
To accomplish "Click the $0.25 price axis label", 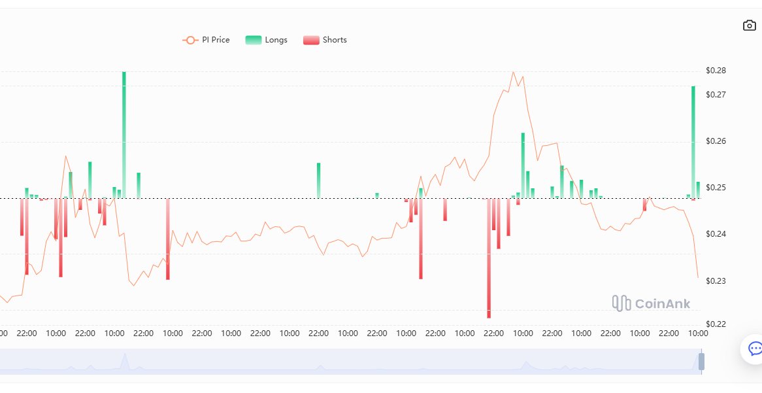I will (716, 188).
